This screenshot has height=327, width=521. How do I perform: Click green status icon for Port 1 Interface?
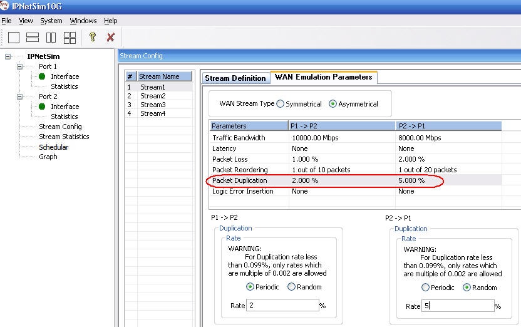pyautogui.click(x=42, y=76)
